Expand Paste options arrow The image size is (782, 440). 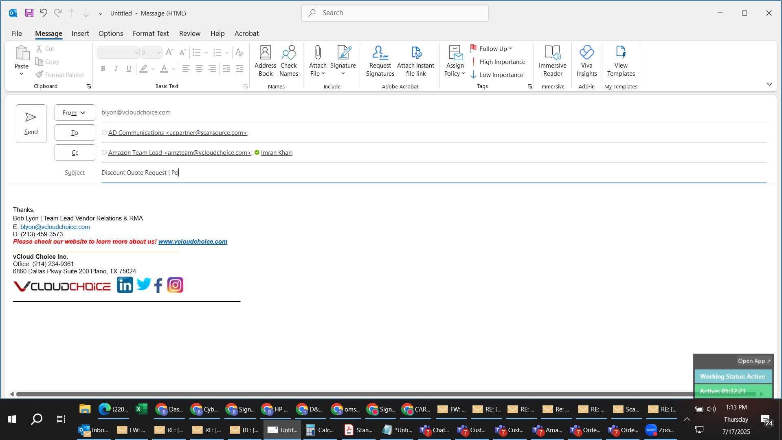click(x=22, y=74)
